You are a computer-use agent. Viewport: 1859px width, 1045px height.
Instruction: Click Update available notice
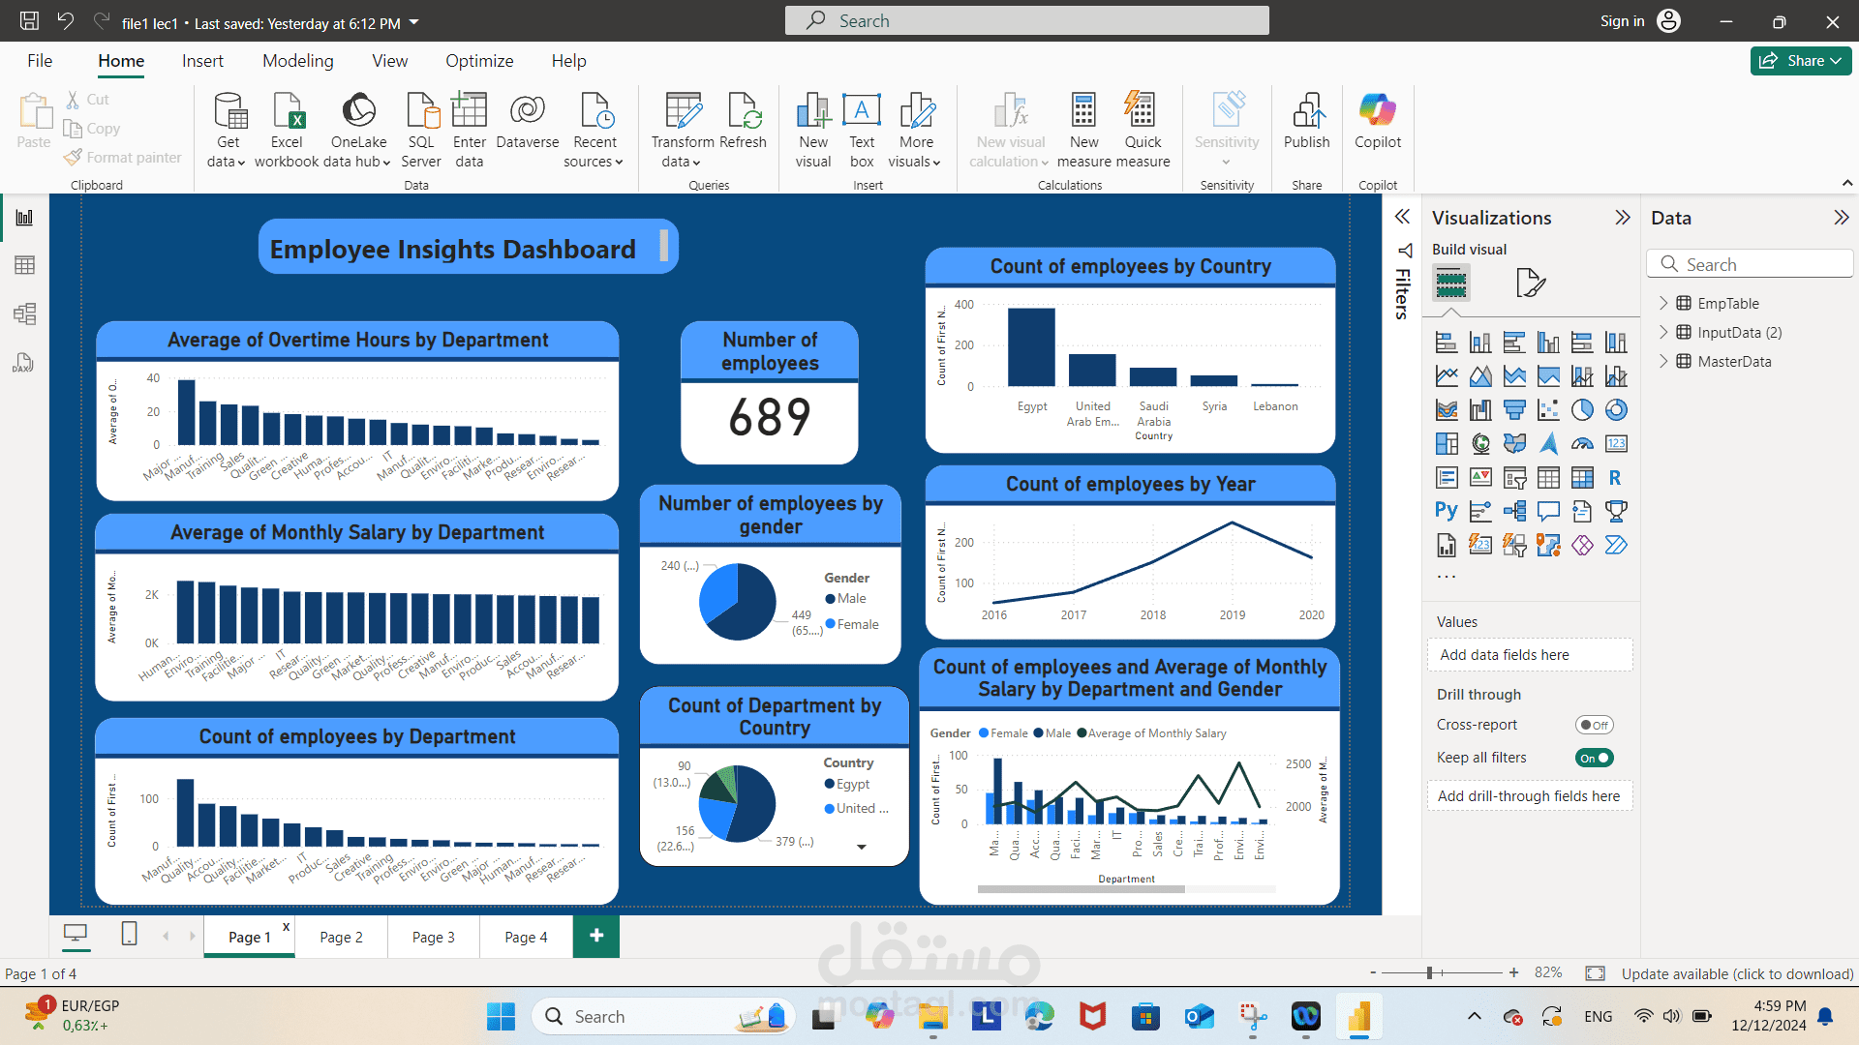click(x=1738, y=973)
